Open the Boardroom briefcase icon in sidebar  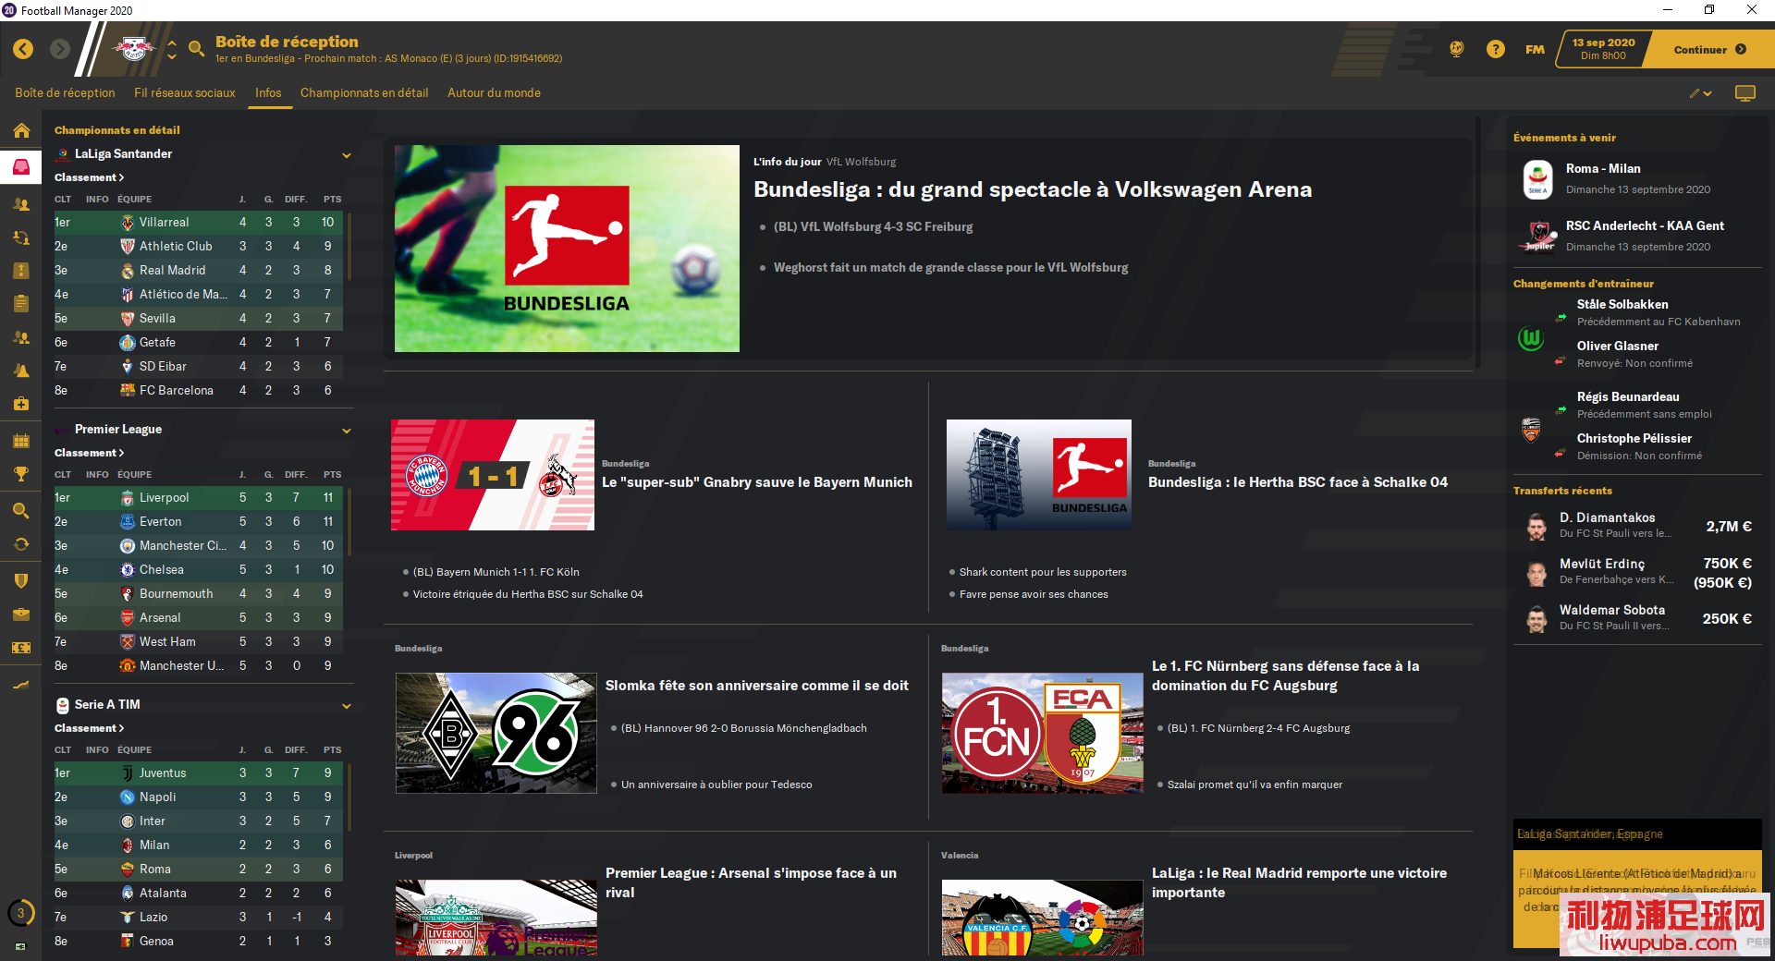[x=21, y=614]
